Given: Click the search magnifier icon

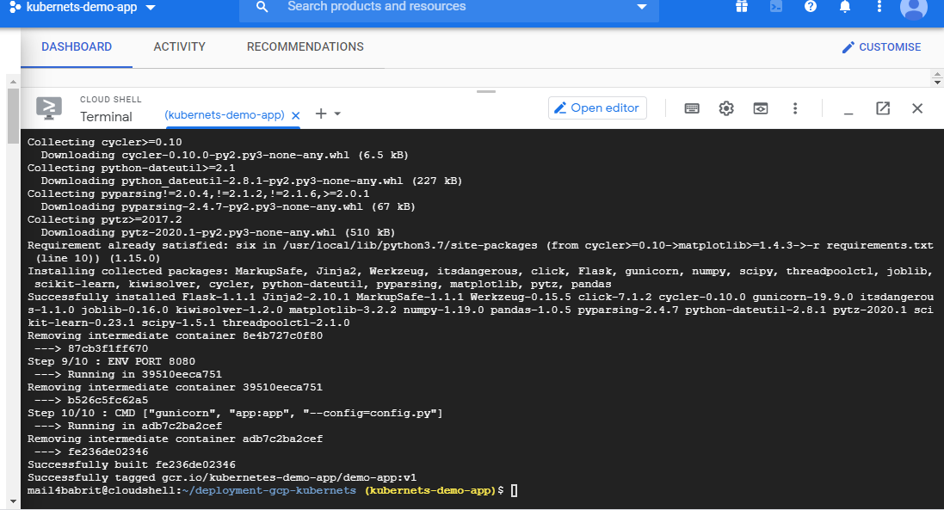Looking at the screenshot, I should [x=262, y=7].
